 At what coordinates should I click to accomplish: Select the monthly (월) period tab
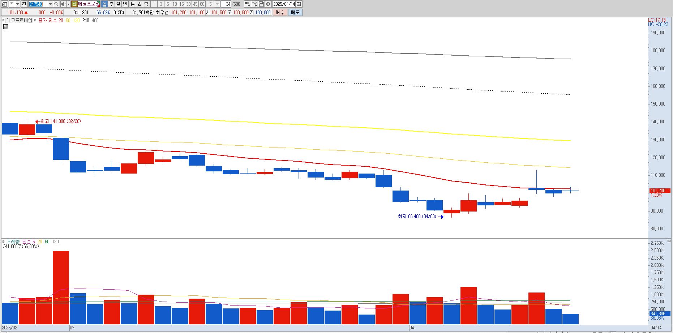pyautogui.click(x=118, y=4)
